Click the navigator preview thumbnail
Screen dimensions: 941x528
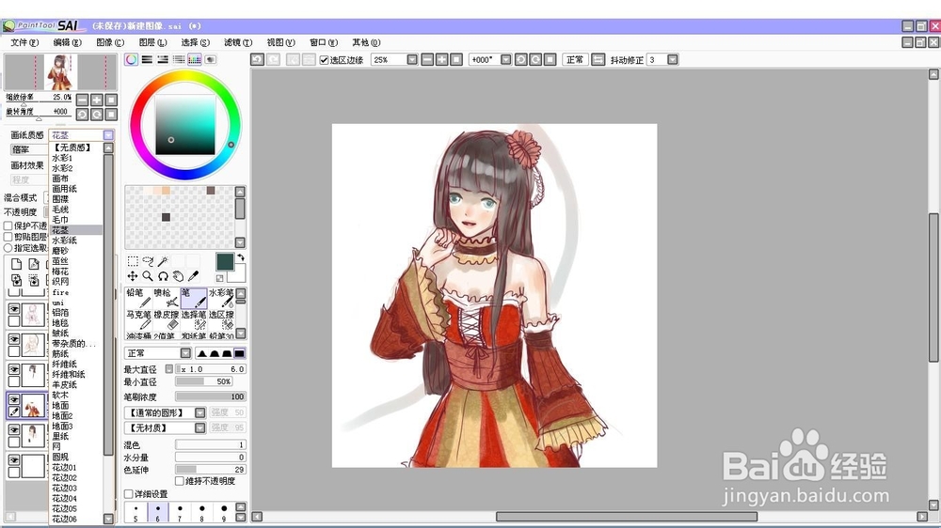tap(60, 72)
